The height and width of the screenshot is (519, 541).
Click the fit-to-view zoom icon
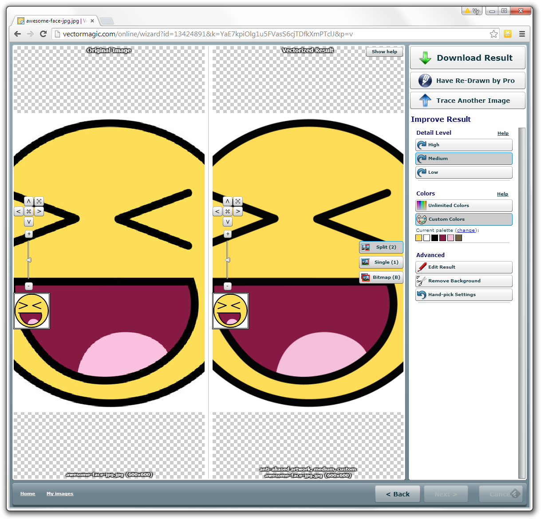(39, 201)
